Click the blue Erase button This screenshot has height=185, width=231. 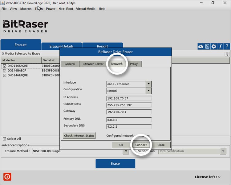click(x=115, y=163)
